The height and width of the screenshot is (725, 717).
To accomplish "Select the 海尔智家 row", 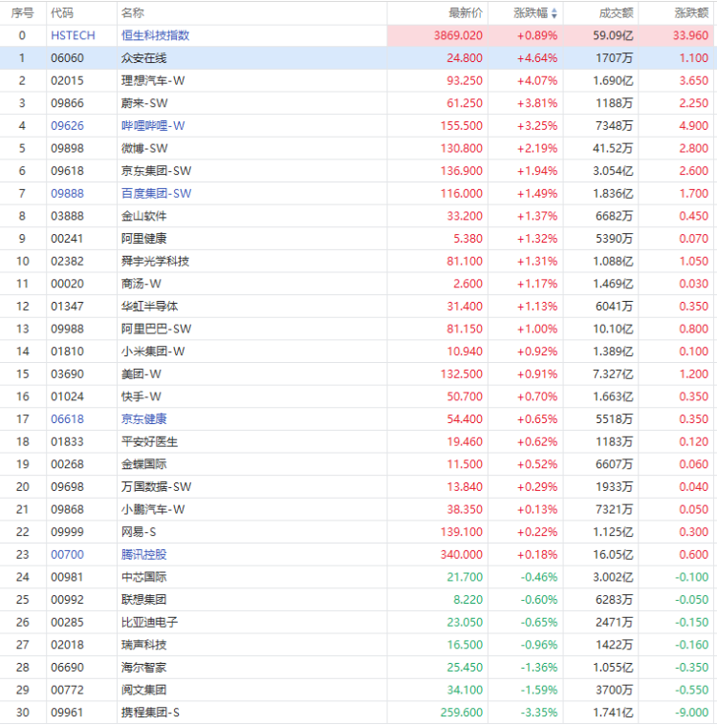I will (358, 667).
